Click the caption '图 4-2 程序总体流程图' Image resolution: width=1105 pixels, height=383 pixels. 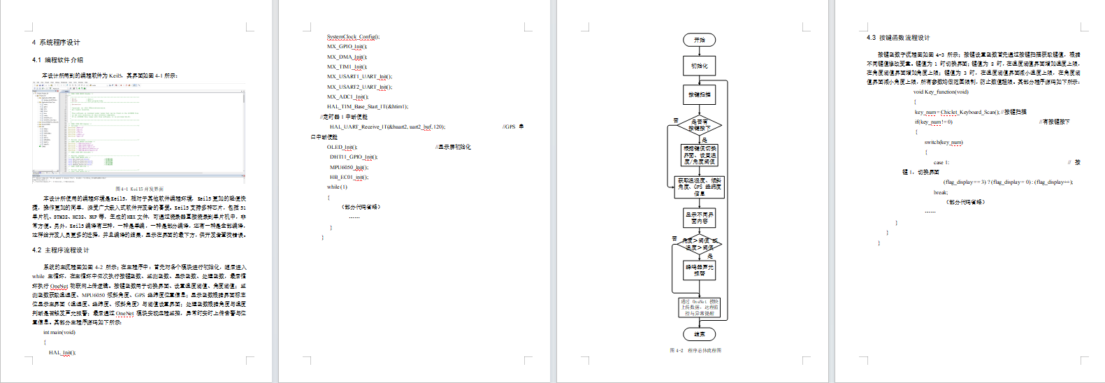pyautogui.click(x=695, y=351)
